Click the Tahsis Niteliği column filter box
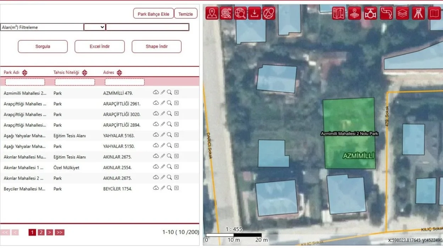The width and height of the screenshot is (443, 248). point(75,82)
